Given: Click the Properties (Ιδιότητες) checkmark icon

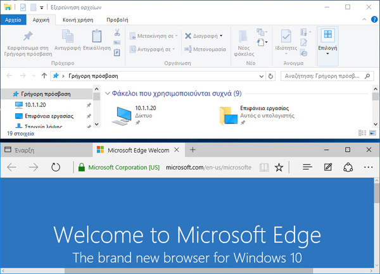Looking at the screenshot, I should [286, 36].
